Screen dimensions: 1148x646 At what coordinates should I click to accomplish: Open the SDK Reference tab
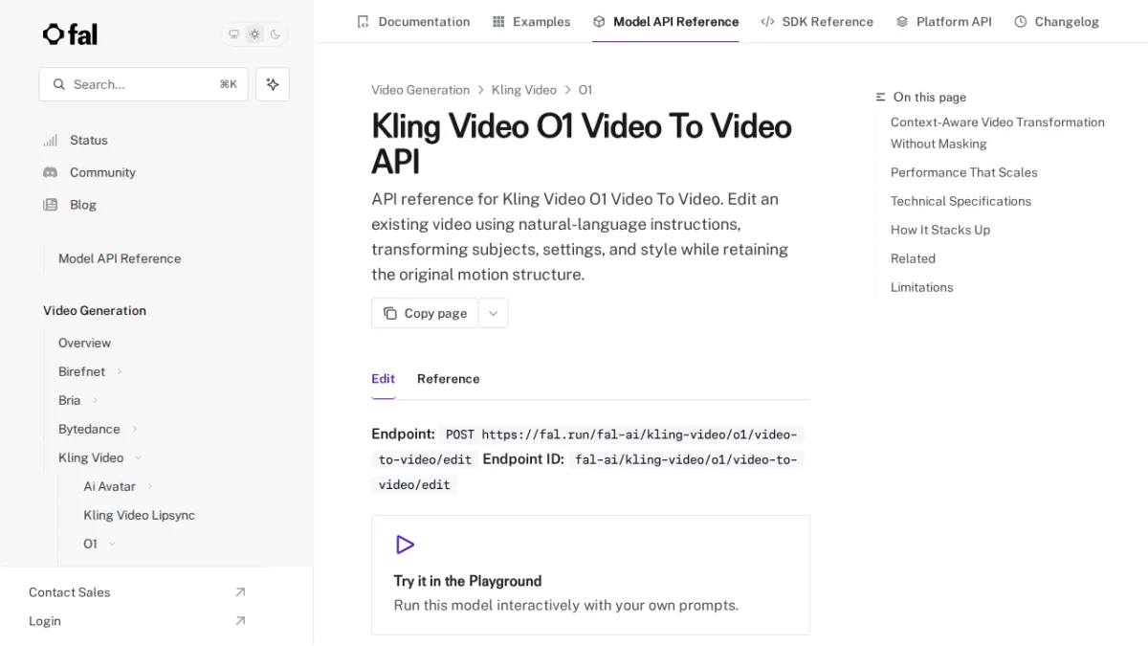(x=817, y=21)
